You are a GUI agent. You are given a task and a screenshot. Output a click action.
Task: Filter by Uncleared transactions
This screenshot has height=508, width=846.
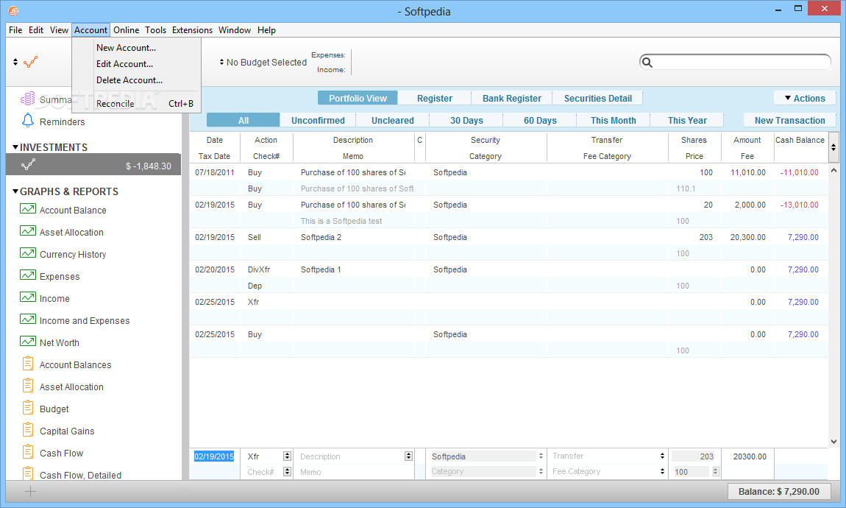pyautogui.click(x=393, y=121)
